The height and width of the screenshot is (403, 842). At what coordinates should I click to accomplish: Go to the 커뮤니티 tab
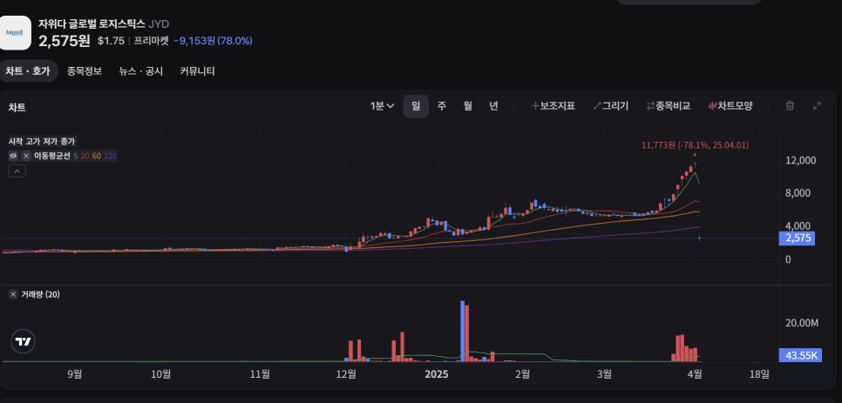tap(197, 71)
